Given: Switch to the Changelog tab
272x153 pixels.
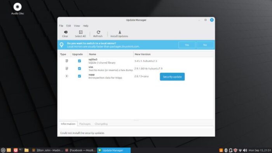Looking at the screenshot, I should 101,124.
